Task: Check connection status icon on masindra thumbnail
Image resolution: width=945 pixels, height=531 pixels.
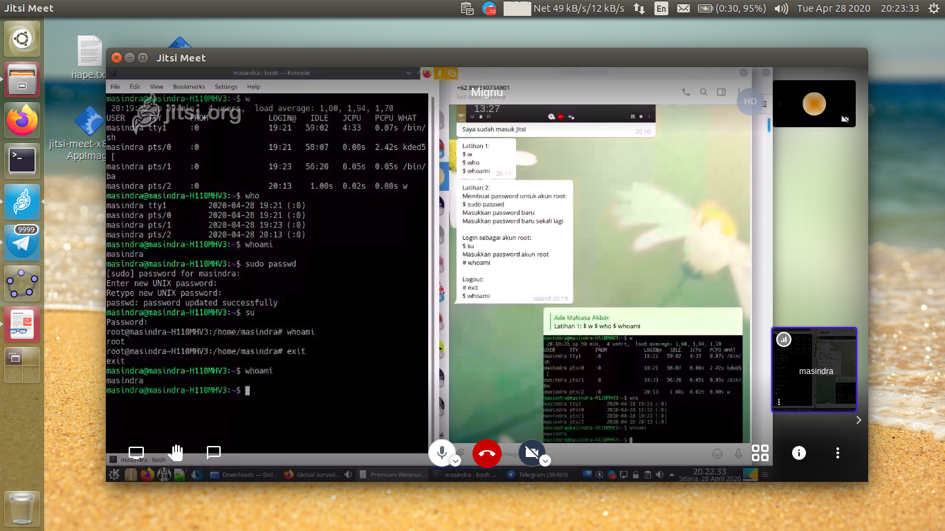Action: click(784, 339)
